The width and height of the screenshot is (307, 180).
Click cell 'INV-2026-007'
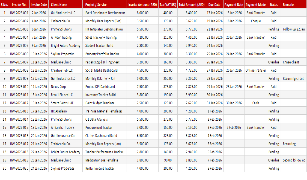[19, 62]
